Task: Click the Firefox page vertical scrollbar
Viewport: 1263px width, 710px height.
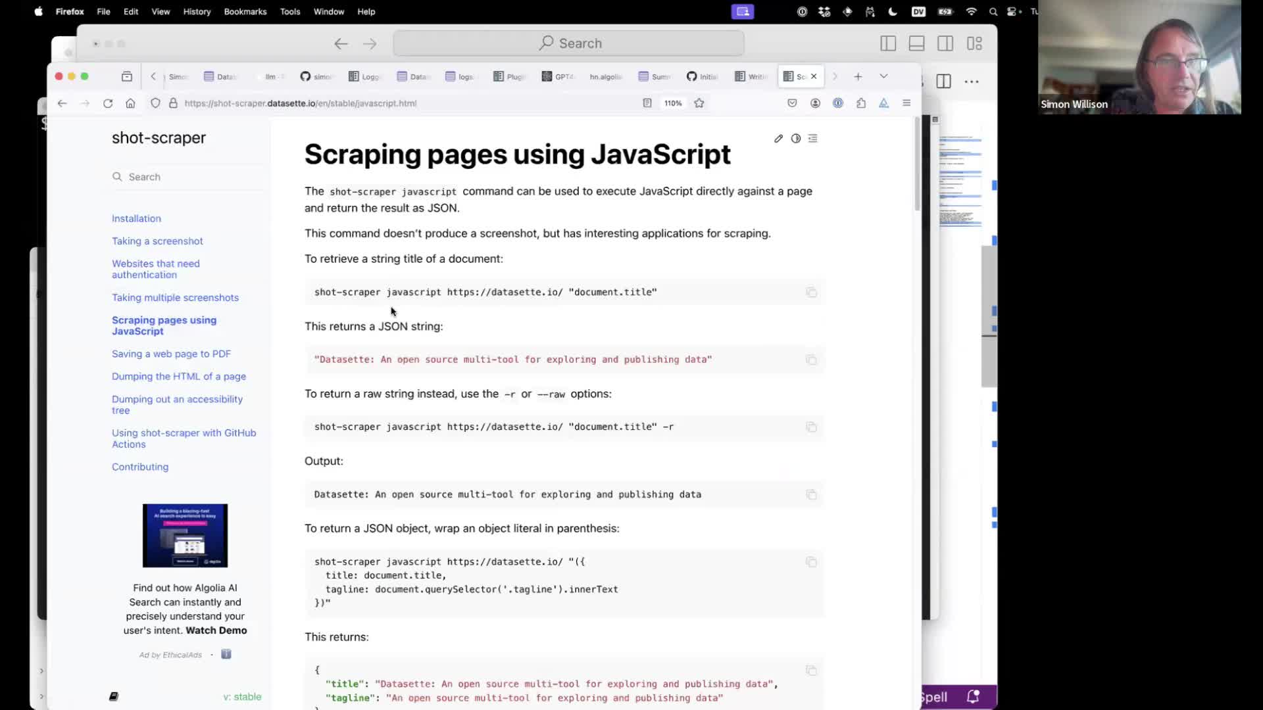Action: tap(917, 164)
